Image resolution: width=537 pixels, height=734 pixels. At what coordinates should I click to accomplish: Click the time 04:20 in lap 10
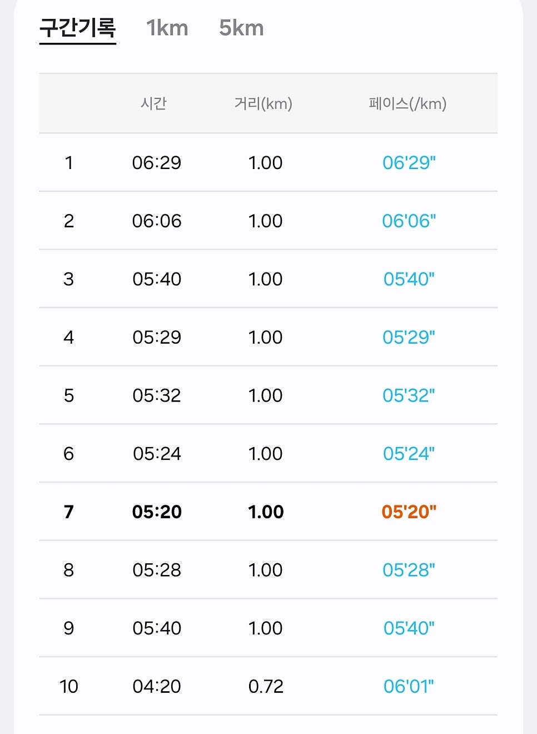coord(157,686)
